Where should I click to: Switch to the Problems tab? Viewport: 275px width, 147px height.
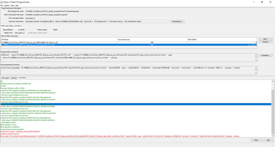(14, 78)
